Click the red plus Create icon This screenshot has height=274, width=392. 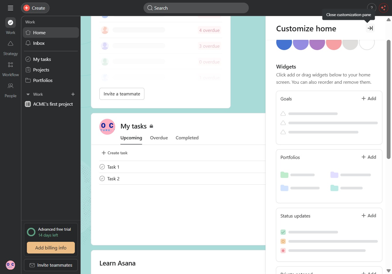(27, 8)
